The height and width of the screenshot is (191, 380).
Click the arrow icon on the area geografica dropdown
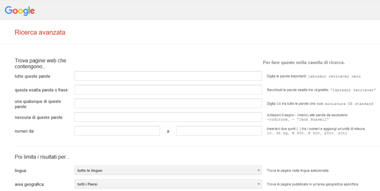tap(258, 184)
